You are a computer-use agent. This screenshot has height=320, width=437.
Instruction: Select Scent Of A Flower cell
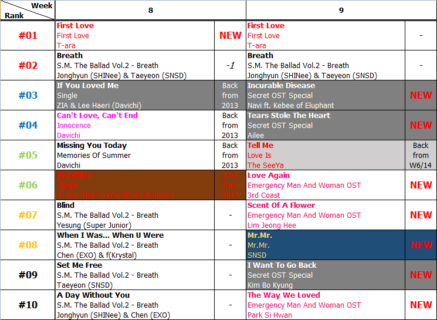(x=326, y=215)
